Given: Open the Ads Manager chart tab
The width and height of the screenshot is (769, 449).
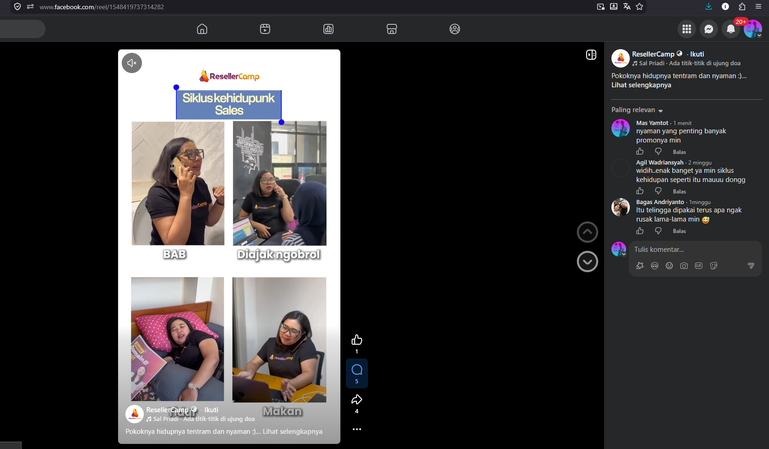Looking at the screenshot, I should coord(328,29).
